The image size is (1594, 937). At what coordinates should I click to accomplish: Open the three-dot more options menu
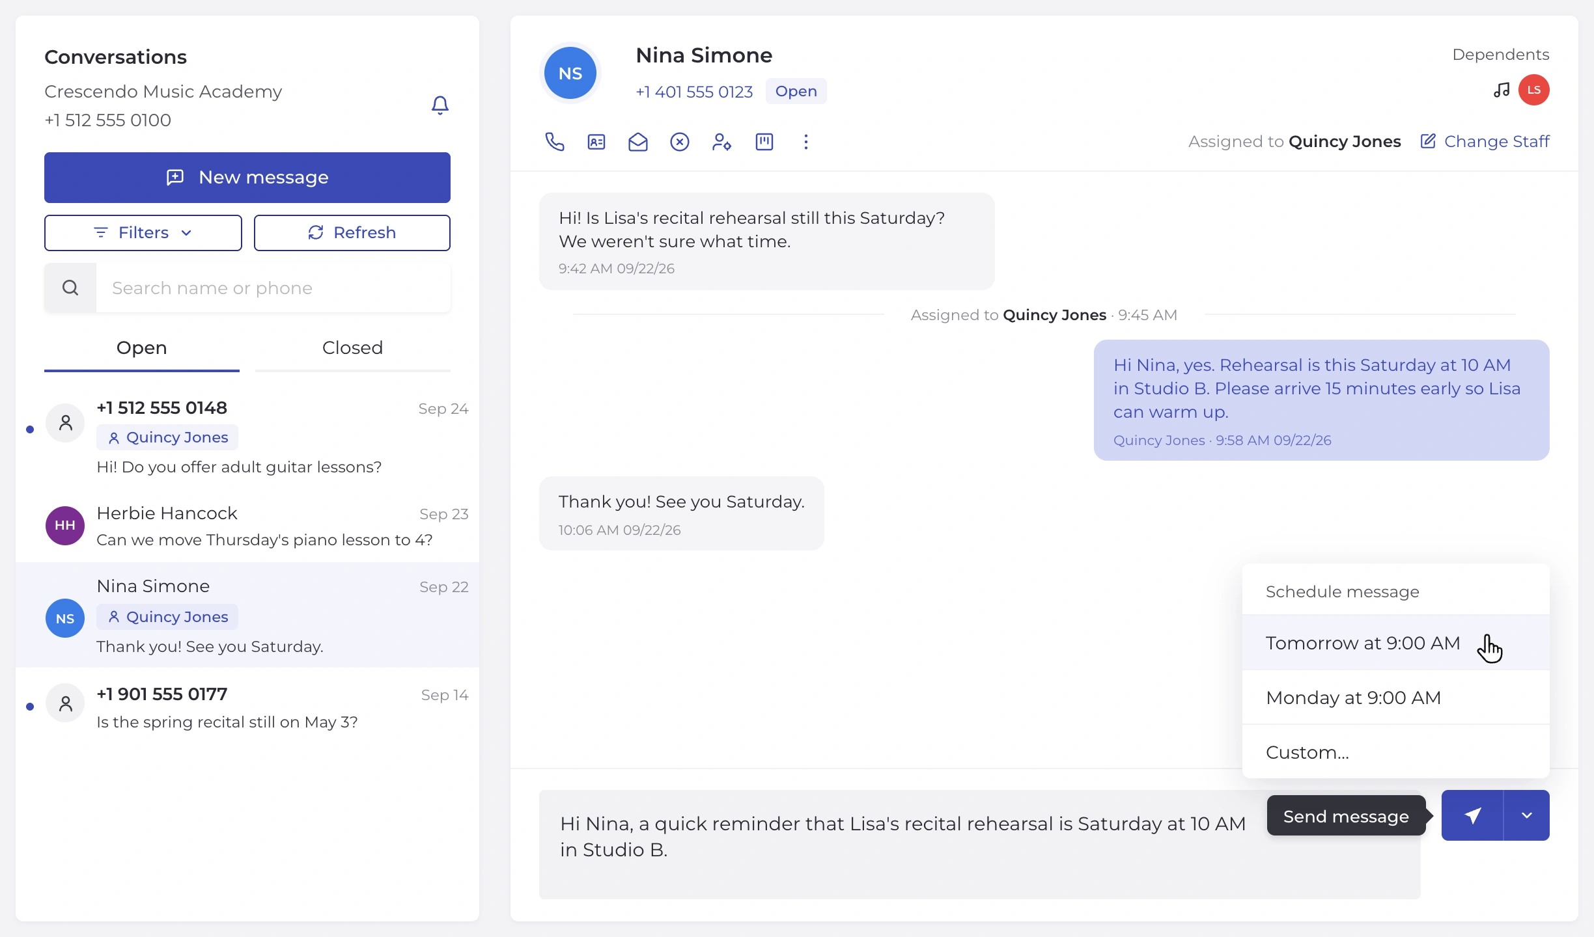[806, 142]
